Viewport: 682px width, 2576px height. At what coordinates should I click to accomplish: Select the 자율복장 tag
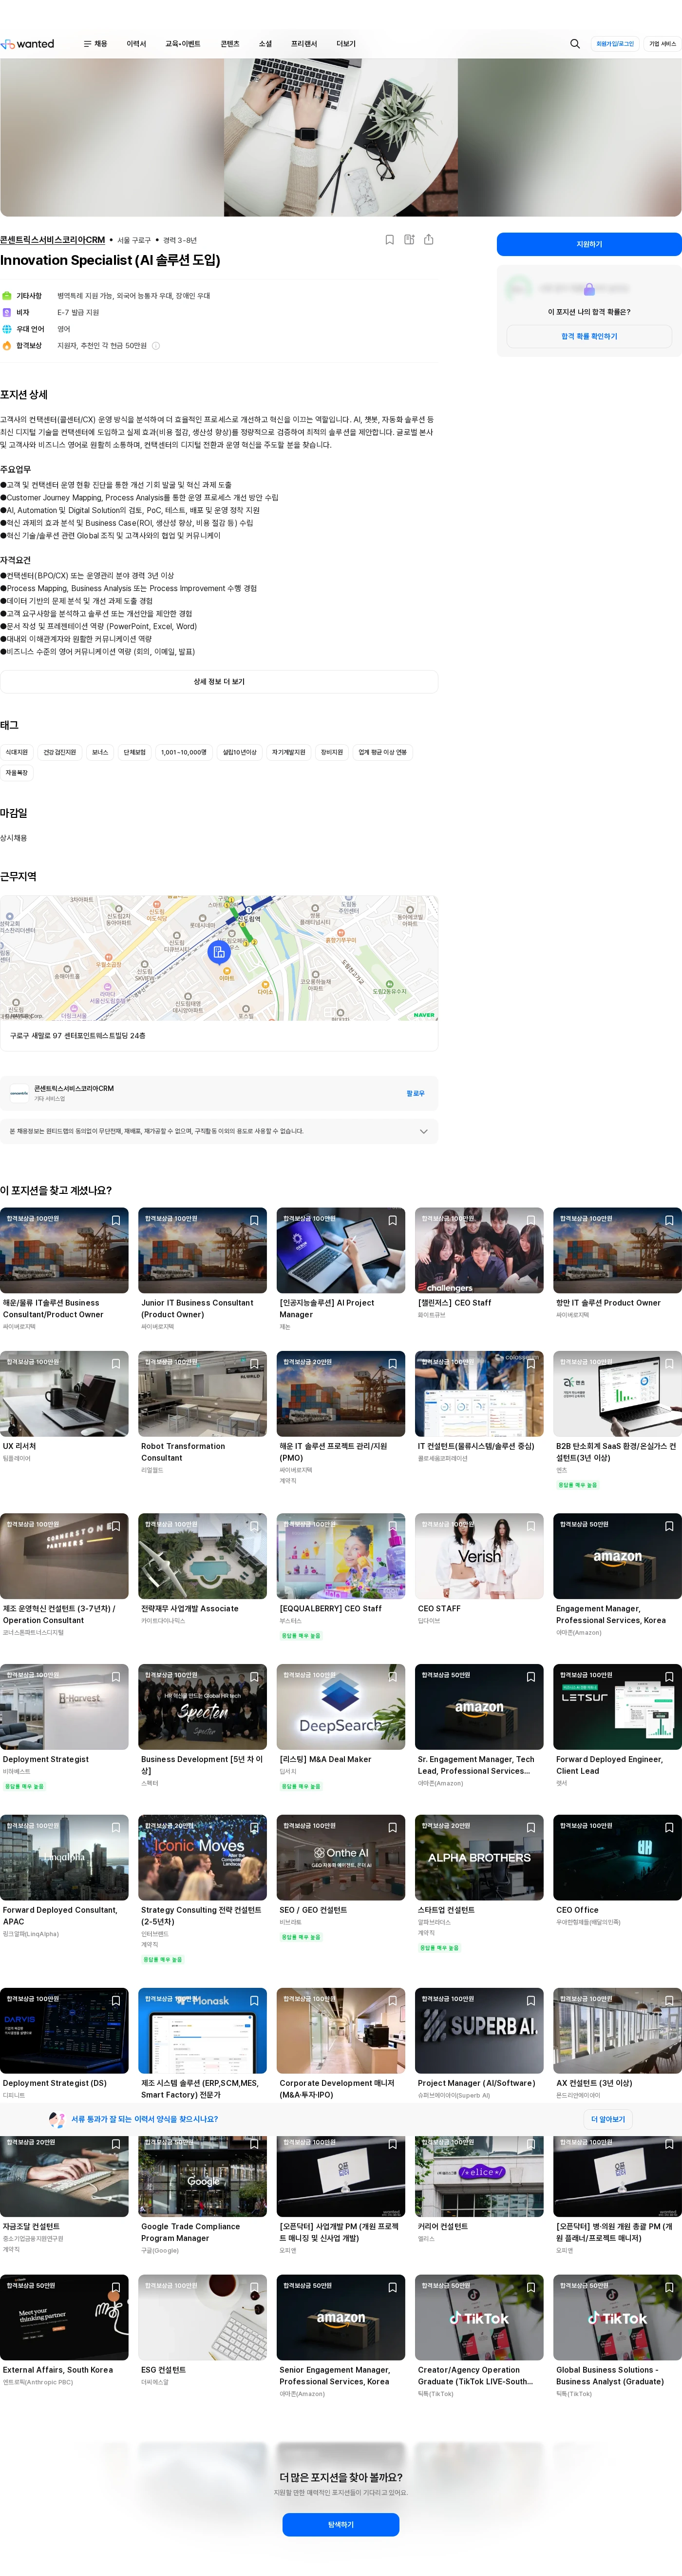point(17,773)
